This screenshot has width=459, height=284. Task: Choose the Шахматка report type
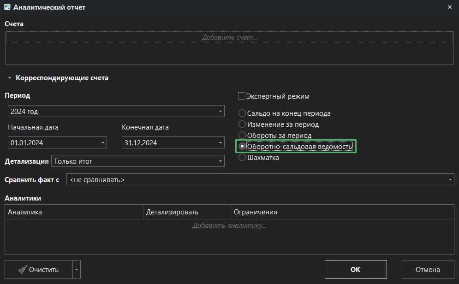[x=242, y=158]
